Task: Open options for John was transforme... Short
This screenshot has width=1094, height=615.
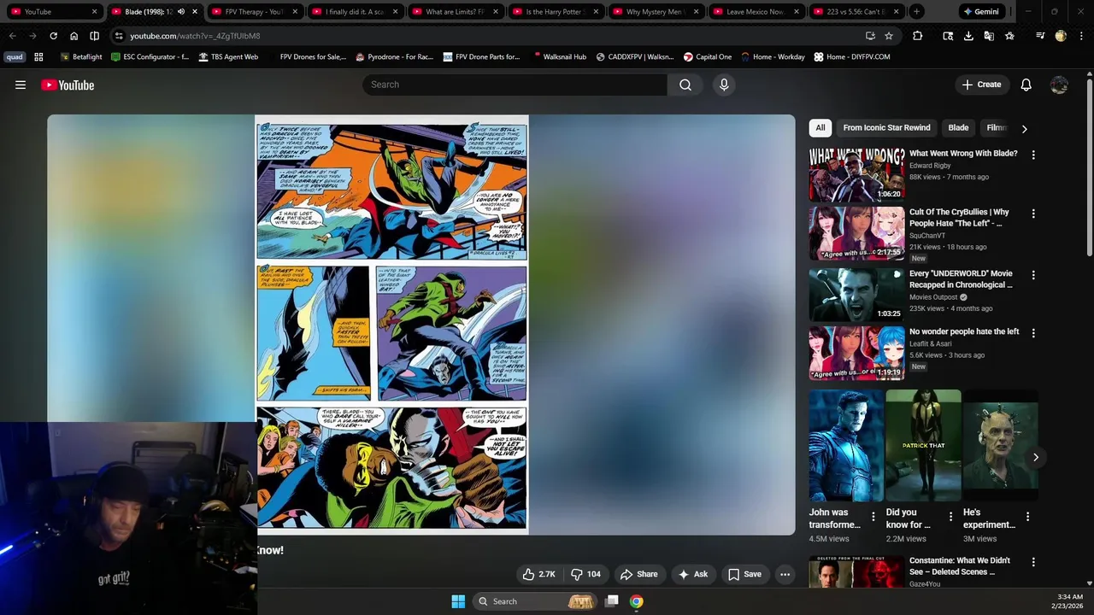Action: (x=873, y=517)
